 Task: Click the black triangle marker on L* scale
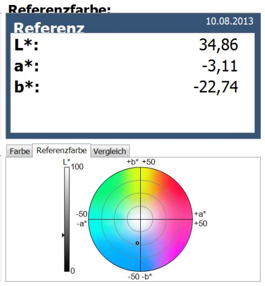(63, 235)
